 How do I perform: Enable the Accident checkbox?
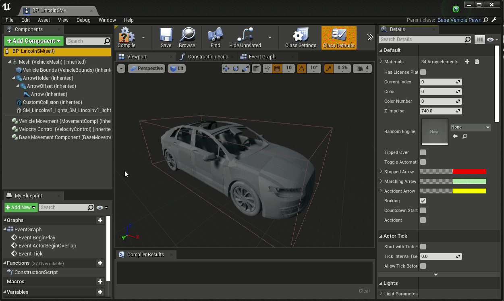(423, 220)
